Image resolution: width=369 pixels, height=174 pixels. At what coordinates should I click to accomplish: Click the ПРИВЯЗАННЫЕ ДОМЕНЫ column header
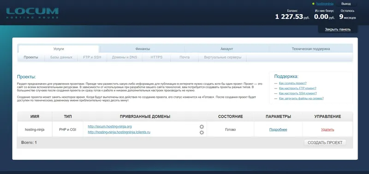tap(145, 117)
